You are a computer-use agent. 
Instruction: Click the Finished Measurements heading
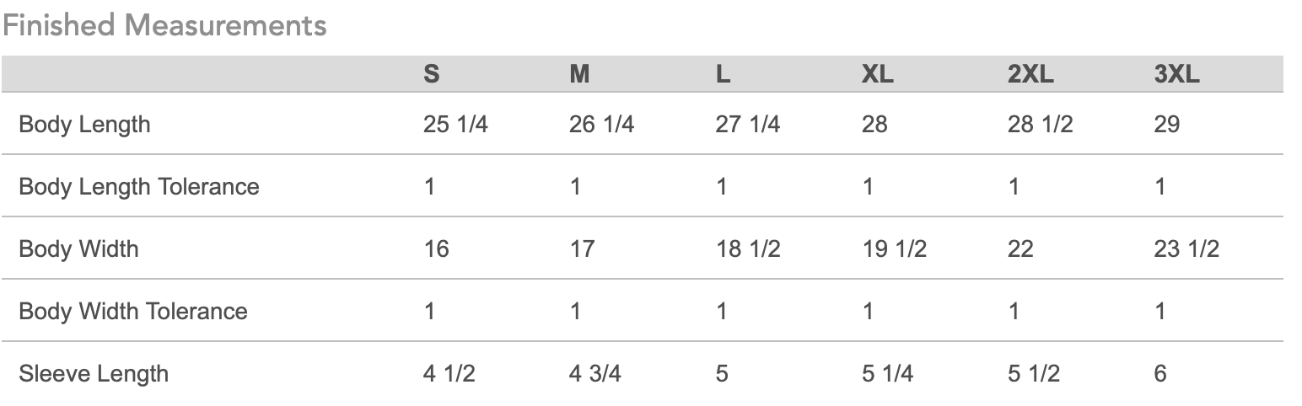164,25
